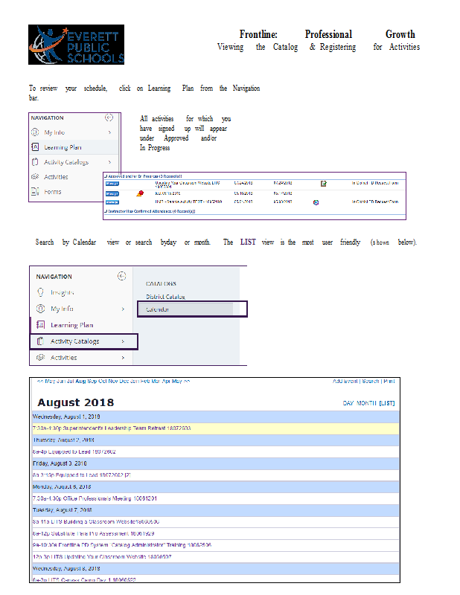Click the calendar Search link

371,381
